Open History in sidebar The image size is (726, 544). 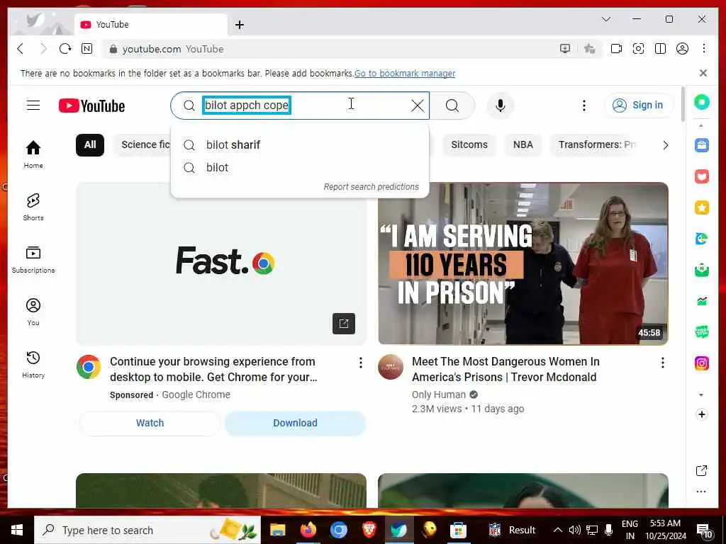33,364
